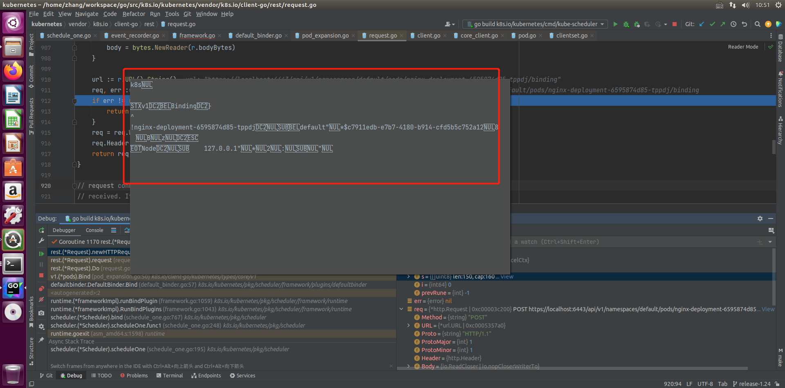The width and height of the screenshot is (785, 388).
Task: Rerun debug session icon
Action: coord(41,230)
